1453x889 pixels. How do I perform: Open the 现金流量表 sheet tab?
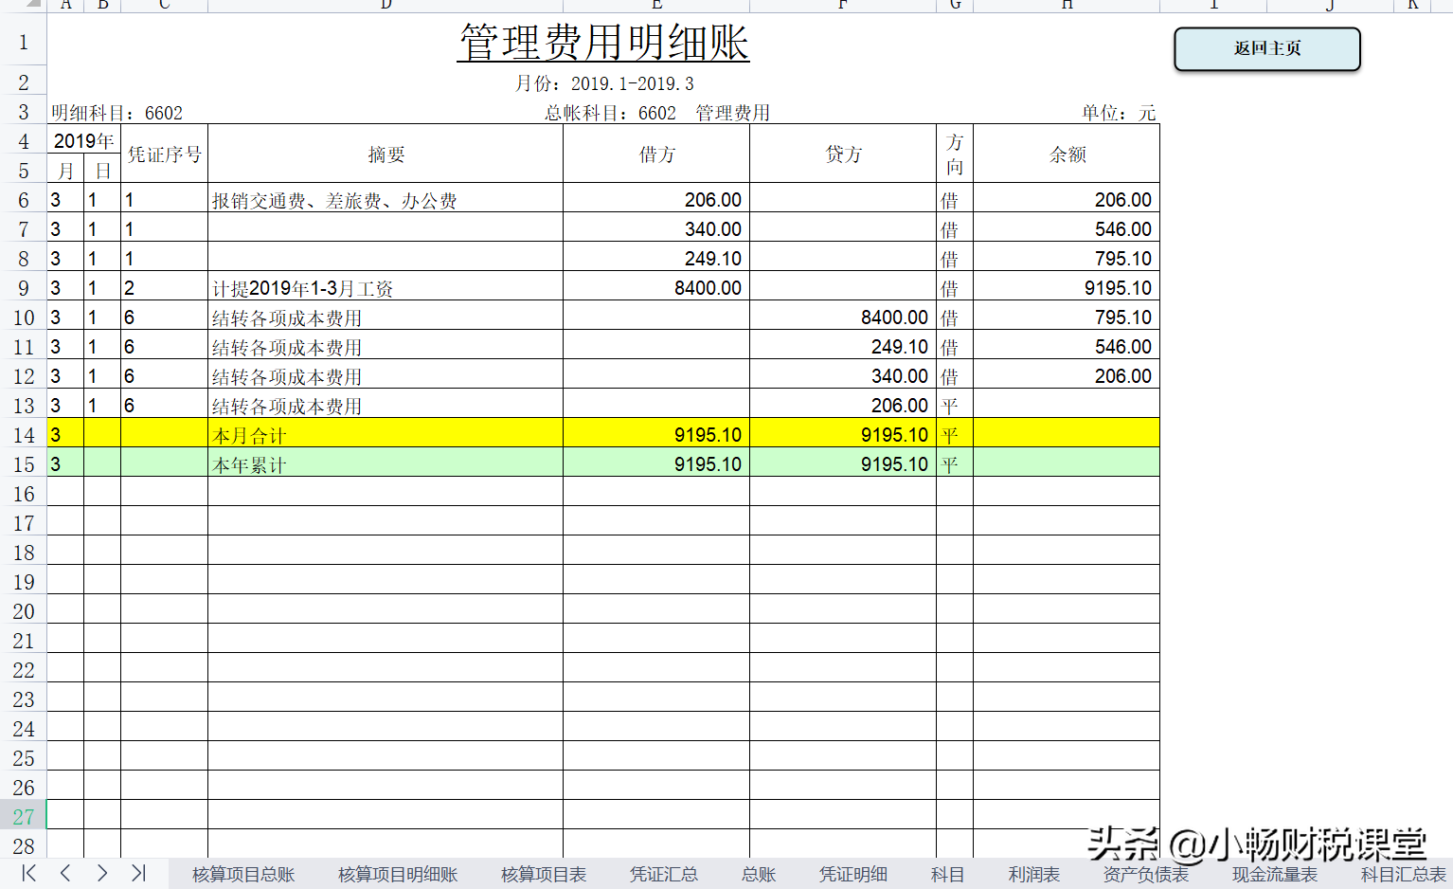[1273, 875]
